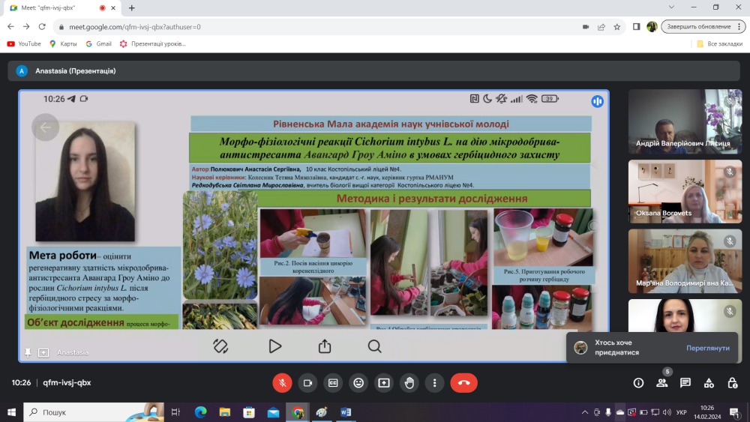Image resolution: width=750 pixels, height=422 pixels.
Task: Turn on closed captions
Action: 333,383
